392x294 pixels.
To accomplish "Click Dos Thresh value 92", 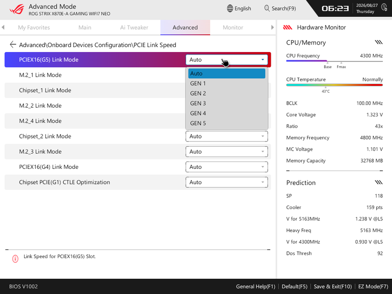I will pyautogui.click(x=380, y=253).
